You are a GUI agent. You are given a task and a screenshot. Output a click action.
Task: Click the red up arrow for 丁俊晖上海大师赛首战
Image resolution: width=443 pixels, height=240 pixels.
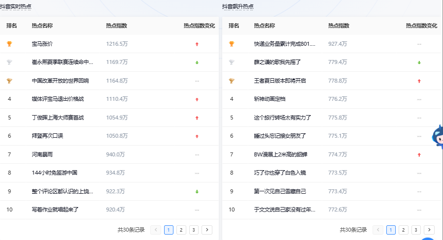(197, 118)
